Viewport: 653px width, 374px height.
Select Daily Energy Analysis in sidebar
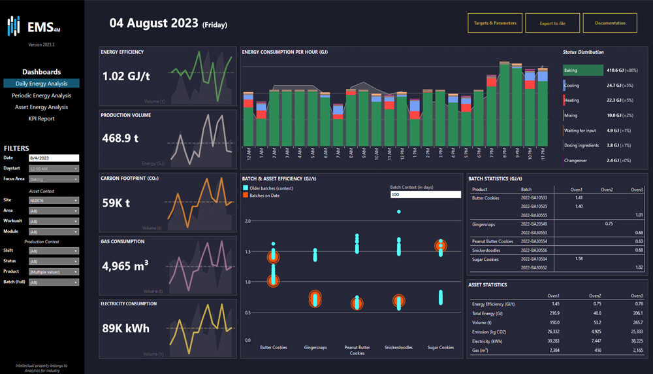pyautogui.click(x=41, y=84)
